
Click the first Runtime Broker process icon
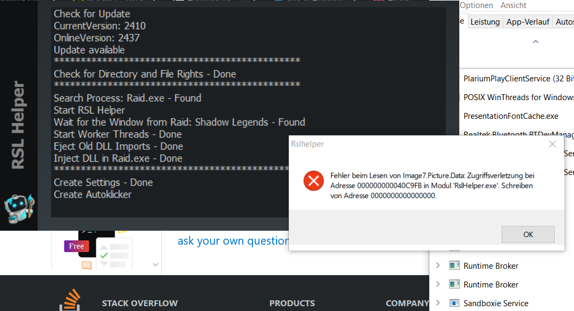(454, 265)
